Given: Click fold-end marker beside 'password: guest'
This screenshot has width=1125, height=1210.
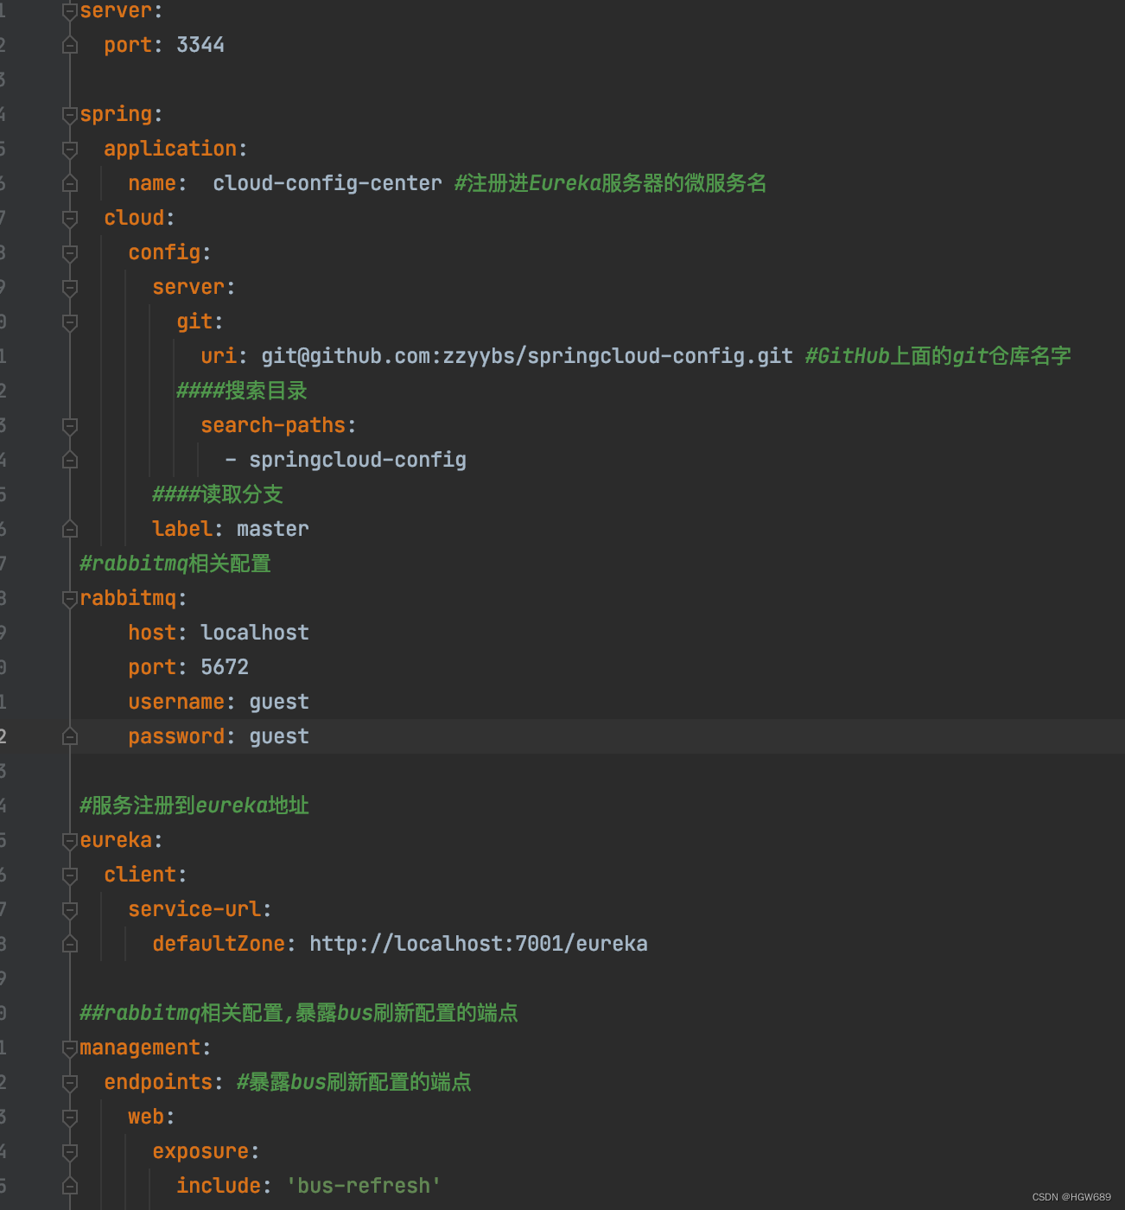Looking at the screenshot, I should (70, 736).
